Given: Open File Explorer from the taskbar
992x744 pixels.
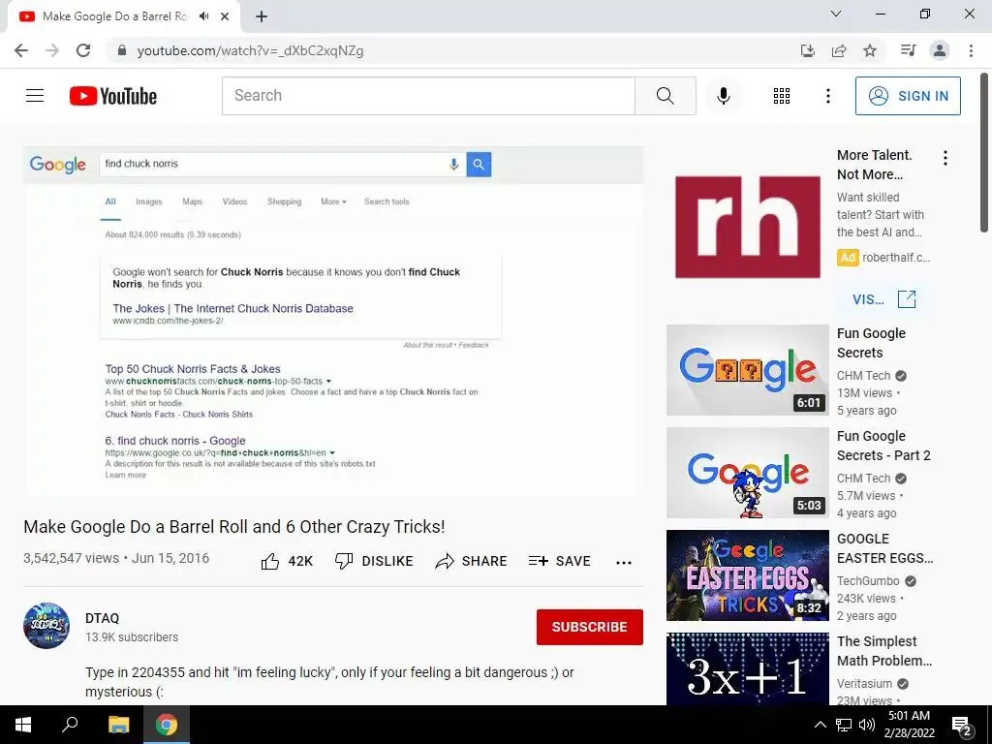Looking at the screenshot, I should coord(118,725).
